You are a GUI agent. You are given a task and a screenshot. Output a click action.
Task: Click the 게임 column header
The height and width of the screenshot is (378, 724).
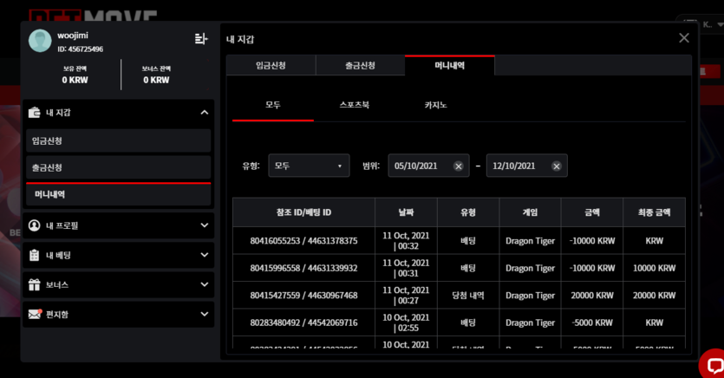[530, 212]
